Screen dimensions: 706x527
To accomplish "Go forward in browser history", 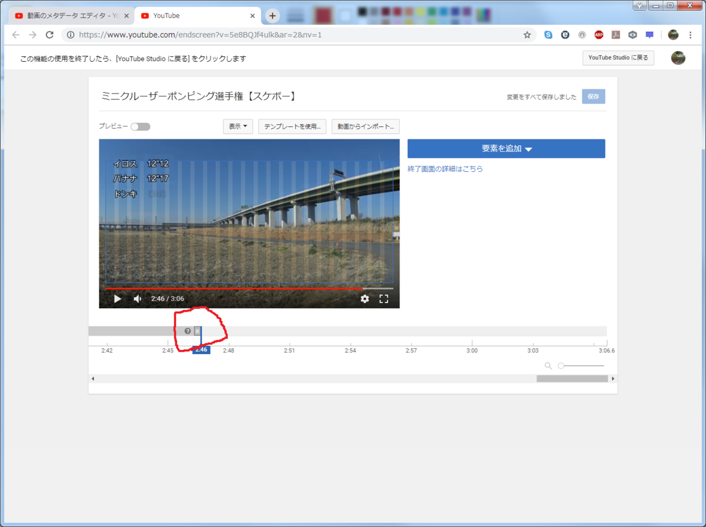I will [33, 35].
